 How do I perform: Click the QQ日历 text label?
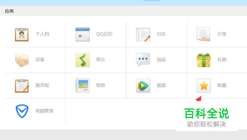tap(104, 34)
